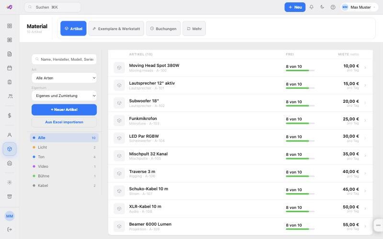Click the availability bar of Funkmikrofon

click(x=300, y=123)
